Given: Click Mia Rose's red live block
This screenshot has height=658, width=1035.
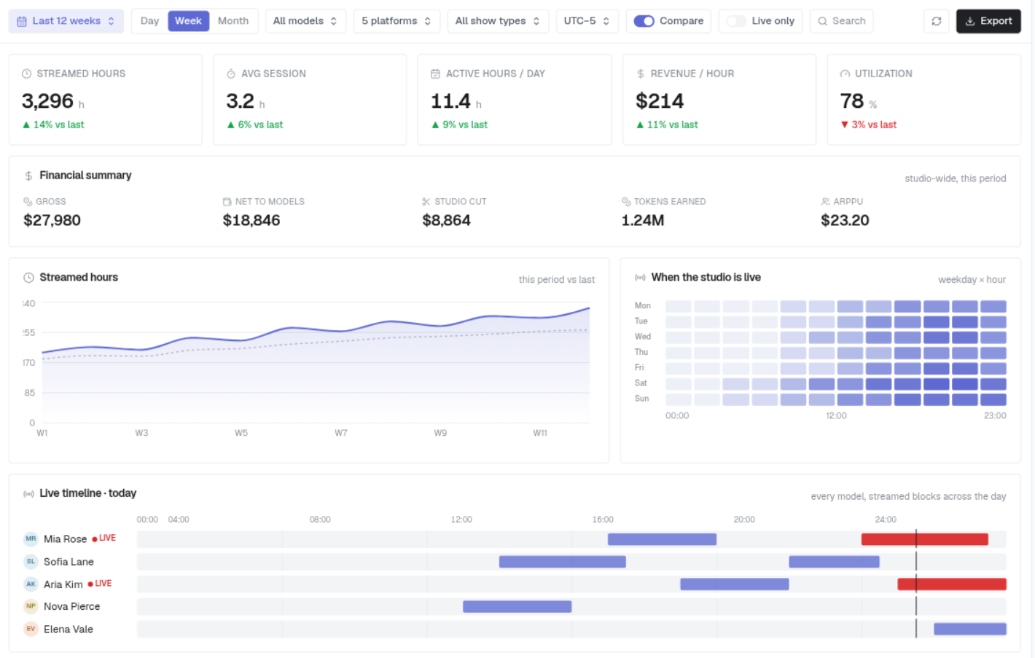Looking at the screenshot, I should [925, 539].
